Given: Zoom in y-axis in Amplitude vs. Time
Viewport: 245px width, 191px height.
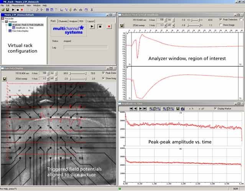Looking at the screenshot, I should tap(164, 109).
